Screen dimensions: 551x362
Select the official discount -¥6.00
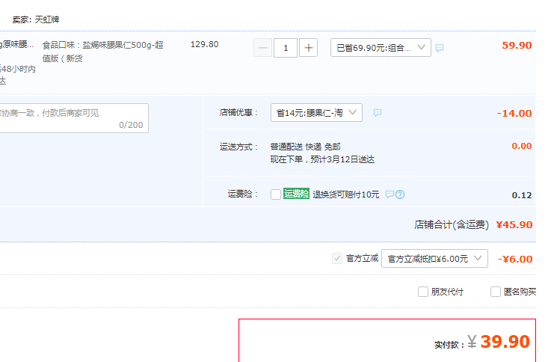515,259
